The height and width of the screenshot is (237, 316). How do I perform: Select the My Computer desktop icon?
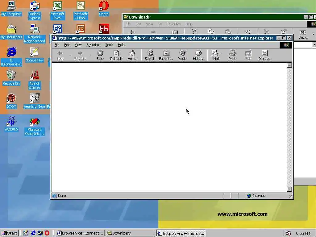pyautogui.click(x=11, y=8)
